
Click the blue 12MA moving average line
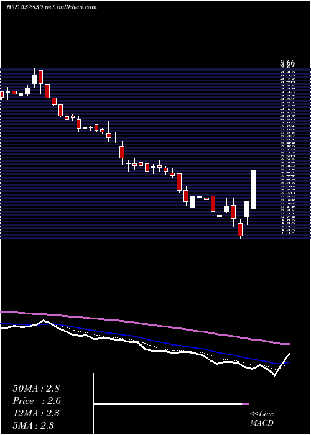coord(144,339)
